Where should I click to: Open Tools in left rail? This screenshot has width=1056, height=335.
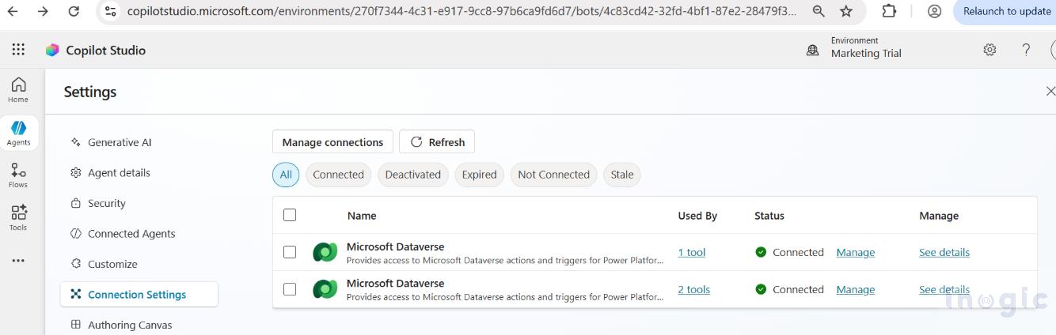18,218
